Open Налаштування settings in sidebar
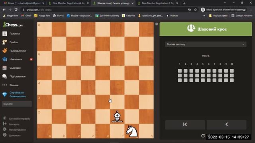255x143 pixels. [14, 130]
